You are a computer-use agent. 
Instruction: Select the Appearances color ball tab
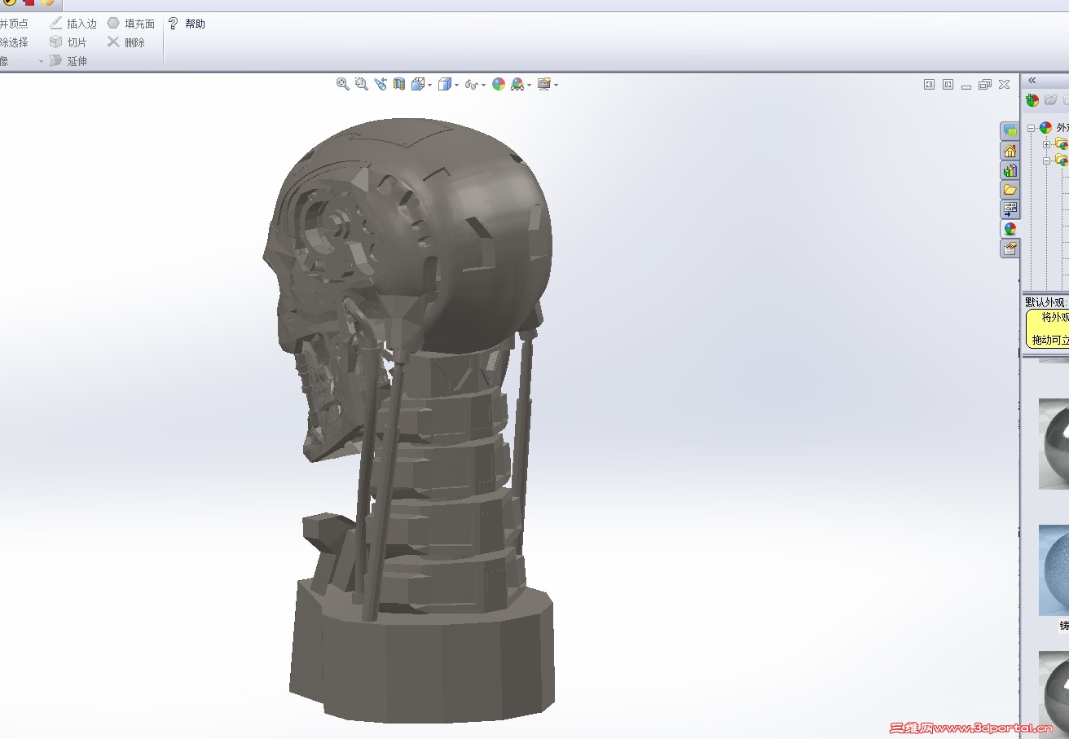pos(1010,229)
